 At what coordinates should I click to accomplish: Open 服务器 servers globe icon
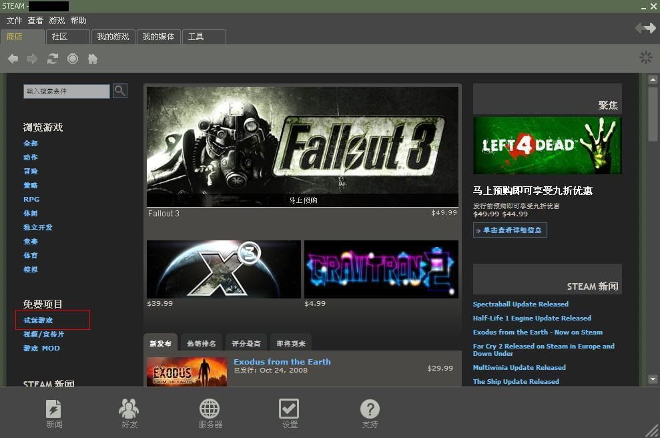coord(210,413)
